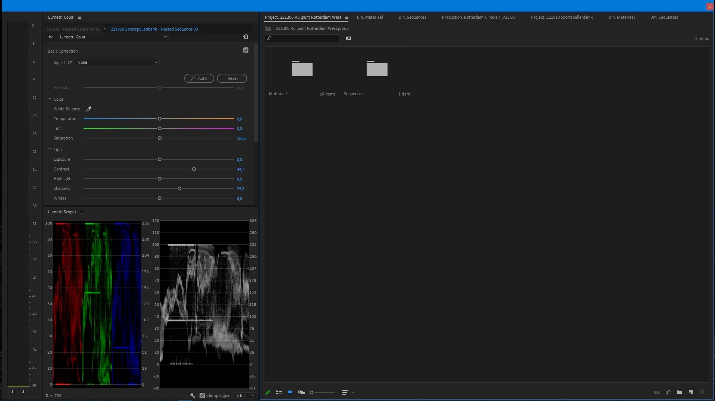The image size is (715, 401).
Task: Click the project file icon beside 221208 Ruilpunt Rotterdam West.prproj
Action: pyautogui.click(x=268, y=29)
